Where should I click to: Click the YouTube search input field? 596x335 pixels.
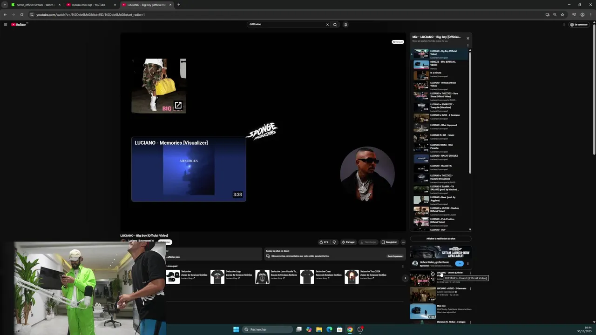point(286,25)
